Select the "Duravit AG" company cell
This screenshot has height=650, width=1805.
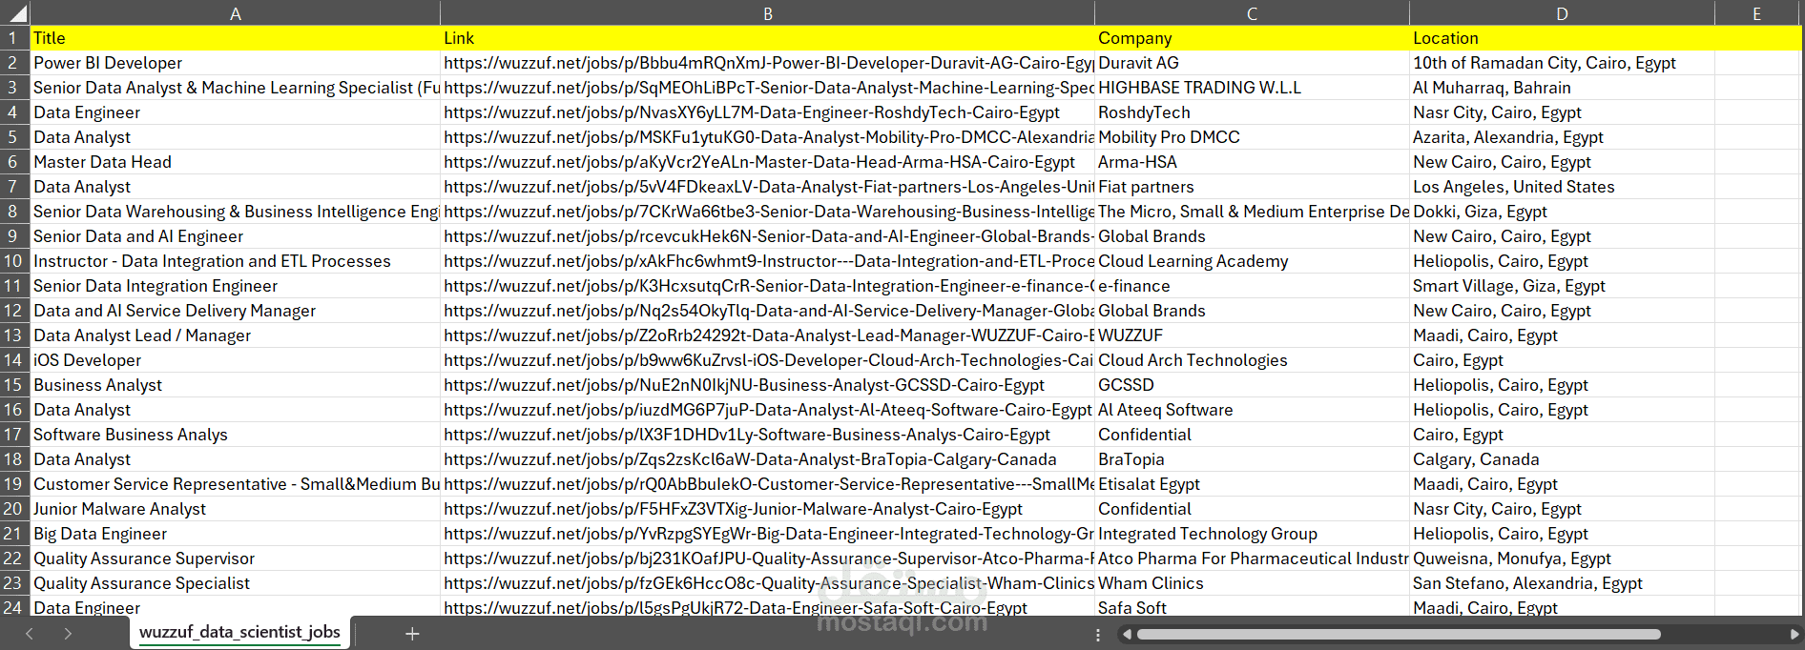tap(1252, 63)
